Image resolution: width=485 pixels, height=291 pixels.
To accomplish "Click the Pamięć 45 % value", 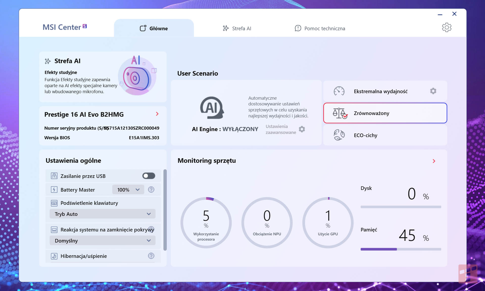I will tap(414, 235).
